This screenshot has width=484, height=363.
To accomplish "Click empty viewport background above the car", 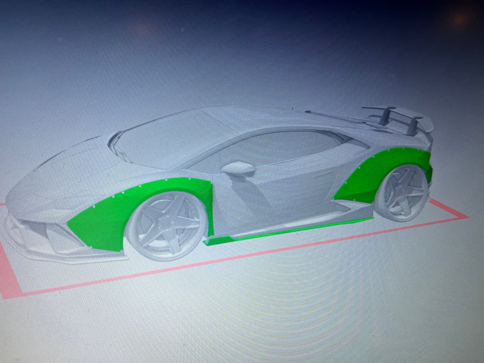I will [234, 50].
